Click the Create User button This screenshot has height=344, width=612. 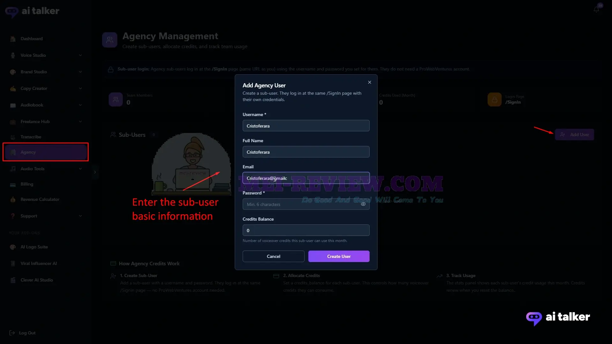[339, 256]
